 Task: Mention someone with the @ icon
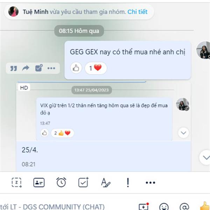click(x=184, y=207)
